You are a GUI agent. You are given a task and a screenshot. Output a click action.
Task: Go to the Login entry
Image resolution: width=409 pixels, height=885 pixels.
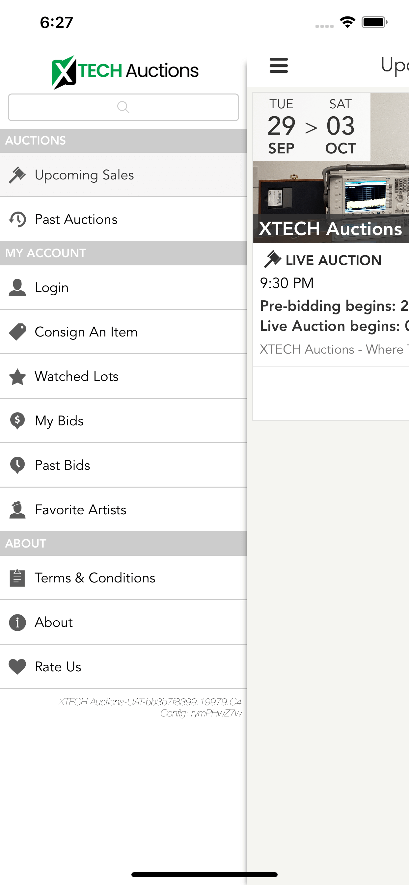123,287
